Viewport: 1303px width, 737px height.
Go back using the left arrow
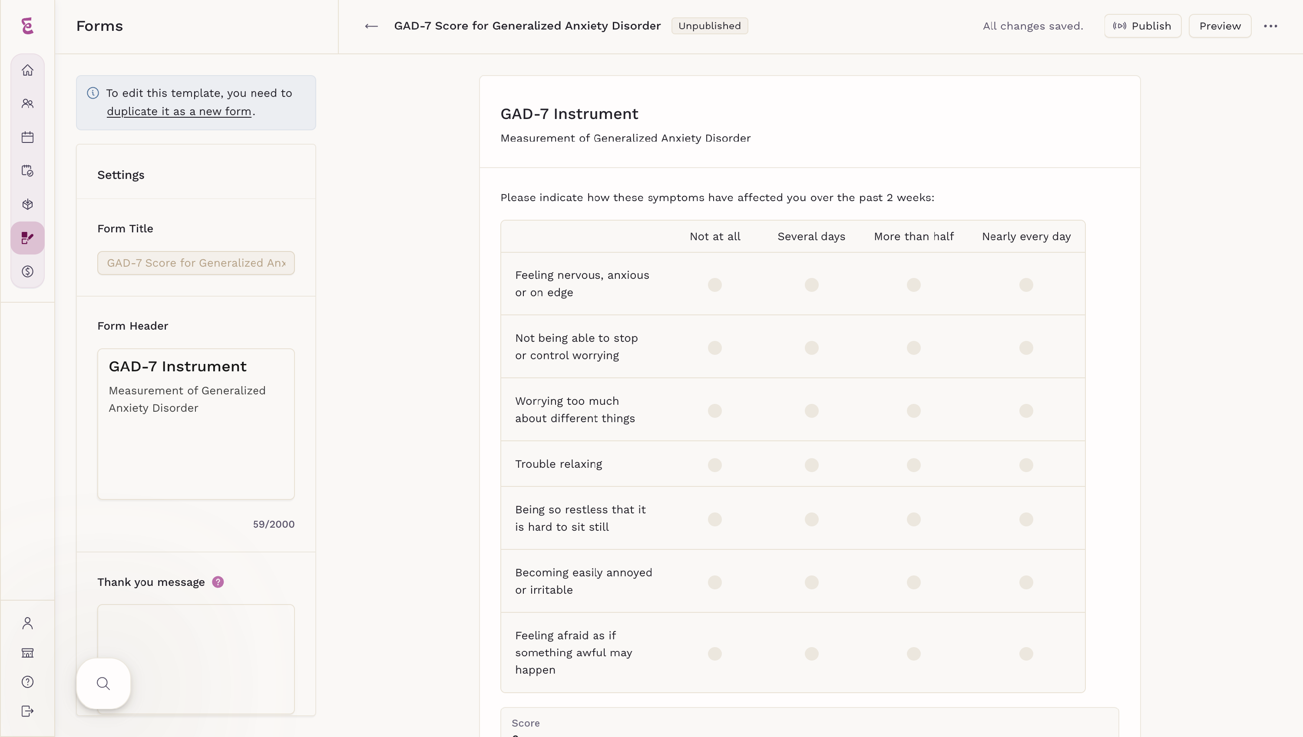(x=371, y=26)
